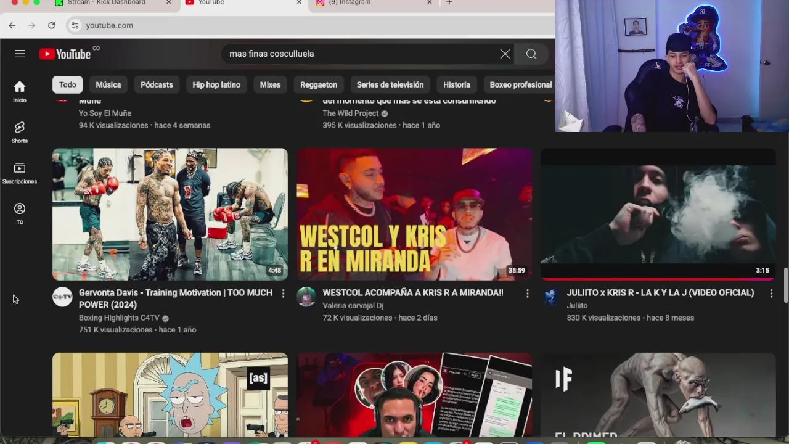Open the Gervonta Davis Training Motivation title

[176, 298]
